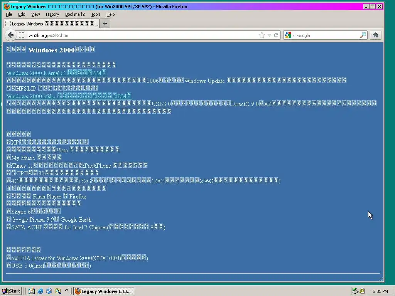Click the second system tray icon
Image resolution: width=395 pixels, height=296 pixels.
pos(362,291)
